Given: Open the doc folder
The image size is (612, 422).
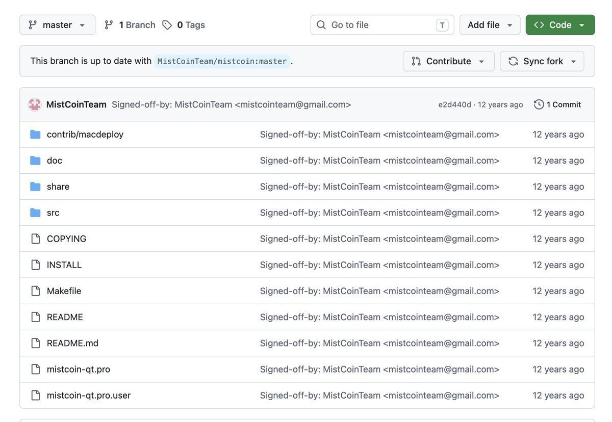Looking at the screenshot, I should point(55,161).
